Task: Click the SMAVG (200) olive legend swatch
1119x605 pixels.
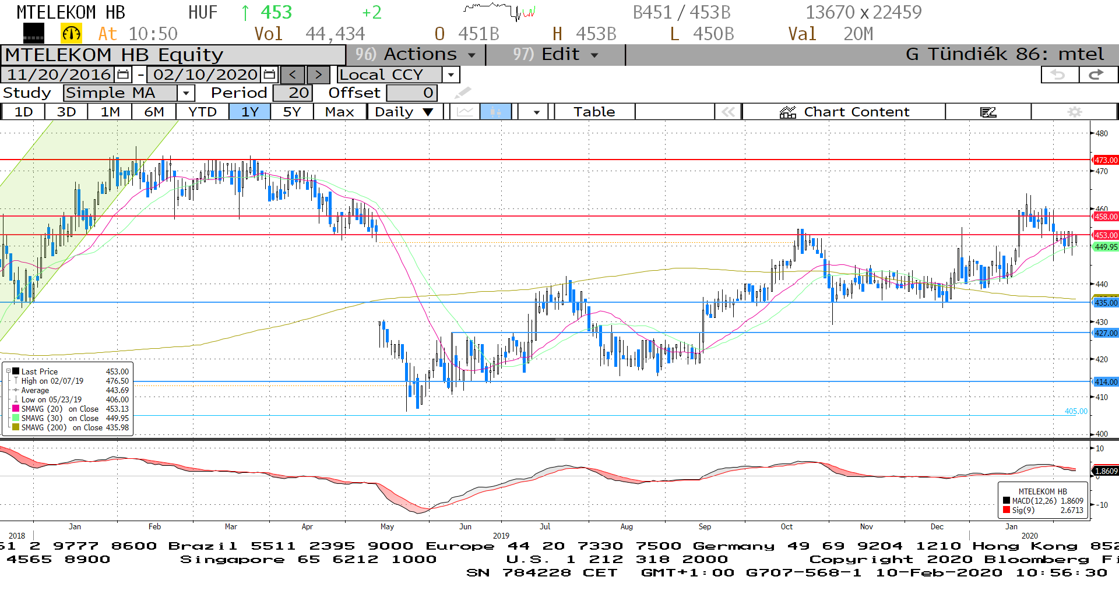Action: (16, 427)
